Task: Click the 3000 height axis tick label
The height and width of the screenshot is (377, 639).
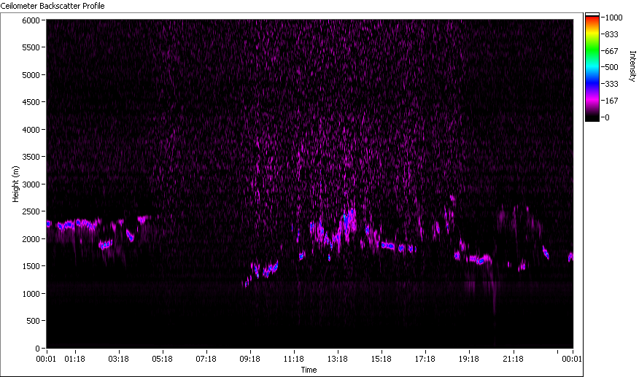Action: 31,184
